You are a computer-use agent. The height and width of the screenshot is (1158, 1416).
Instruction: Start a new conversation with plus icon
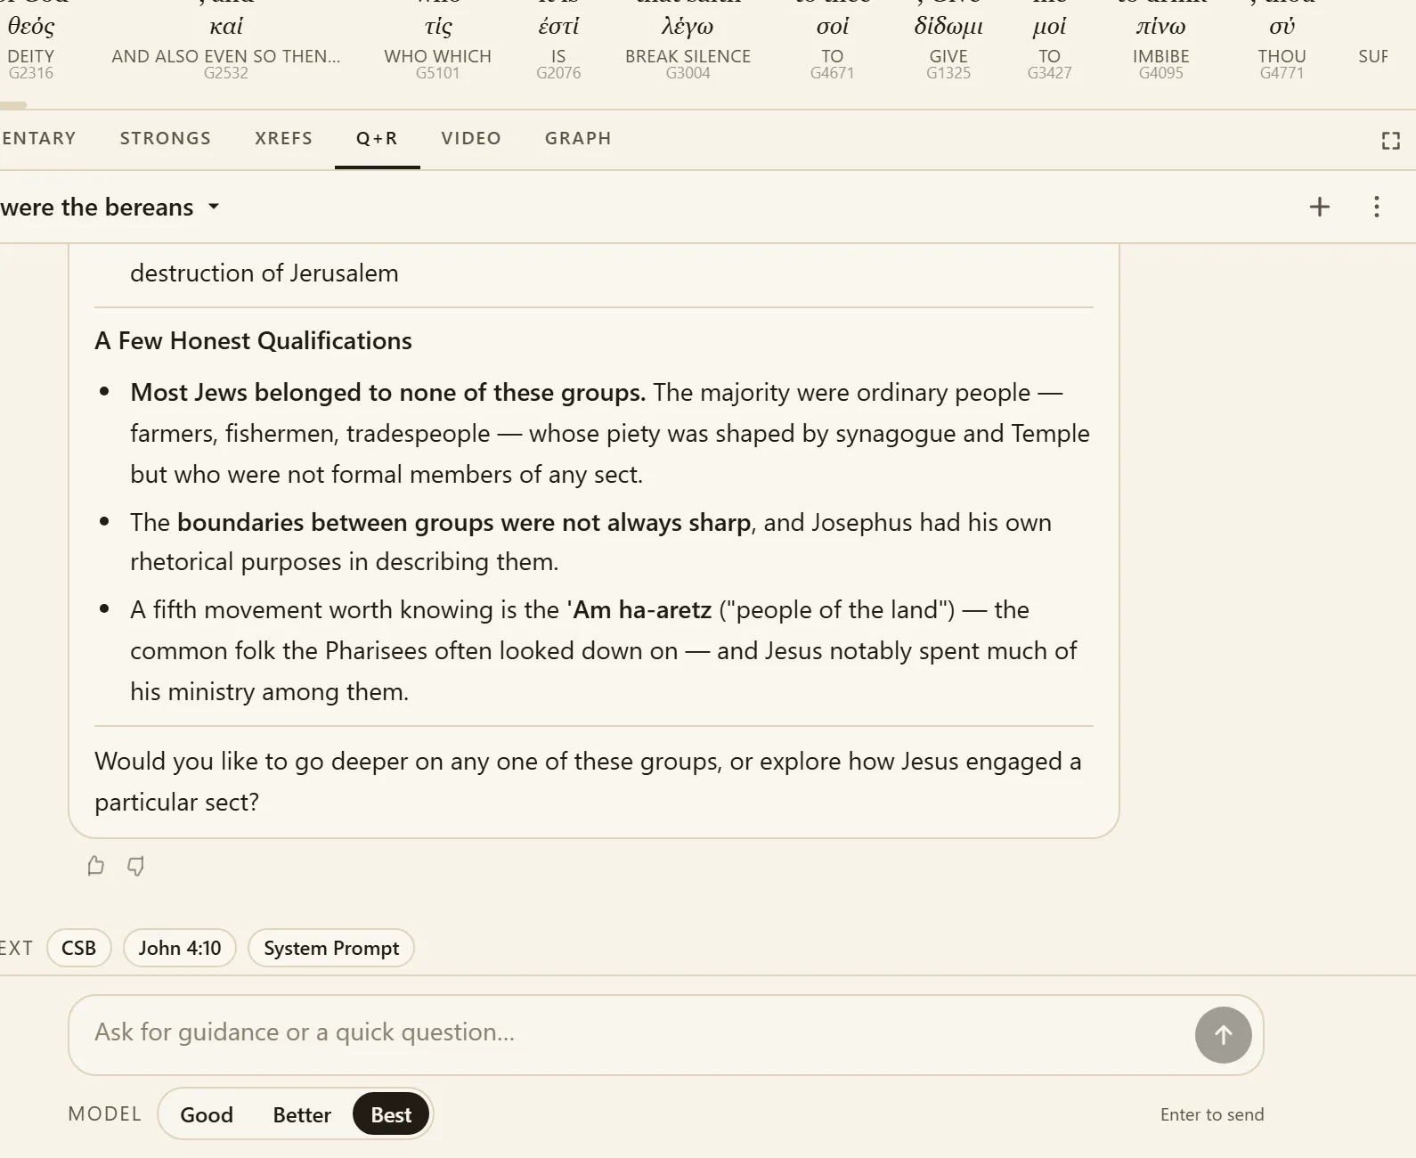(1320, 207)
